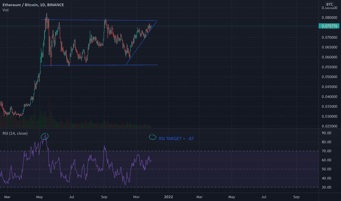Click the 0.025000 price axis label
This screenshot has width=341, height=201.
tap(329, 126)
